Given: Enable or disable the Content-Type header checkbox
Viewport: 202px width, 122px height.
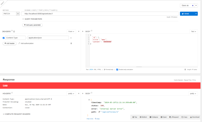Looking at the screenshot, I should coord(4,38).
